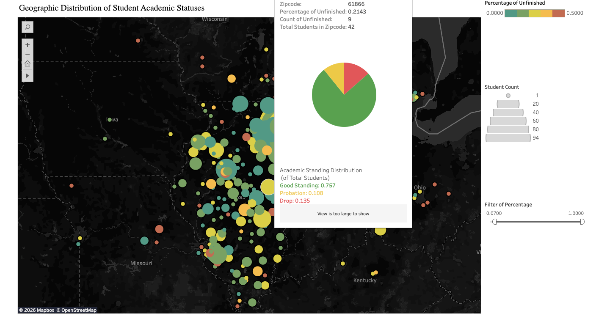This screenshot has height=316, width=607.
Task: Select student count 20 legend shape
Action: [x=508, y=104]
